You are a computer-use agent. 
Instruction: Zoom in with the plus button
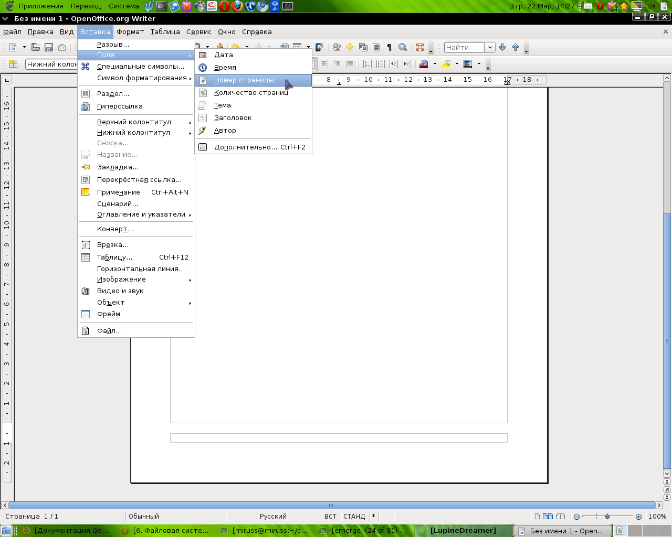click(x=638, y=517)
